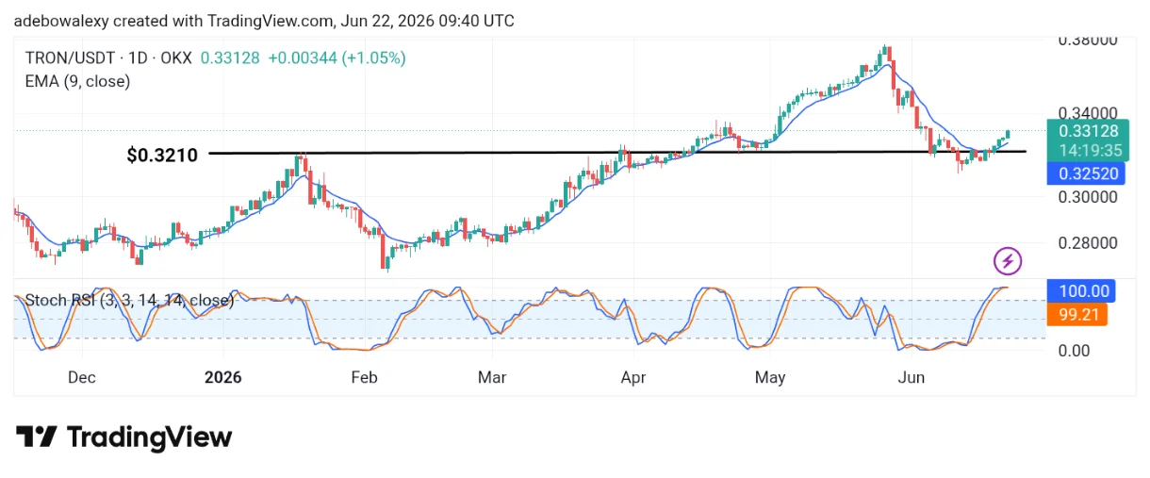Screen dimensions: 1150x478
Task: Click the purple lightning bolt icon
Action: 1009,260
